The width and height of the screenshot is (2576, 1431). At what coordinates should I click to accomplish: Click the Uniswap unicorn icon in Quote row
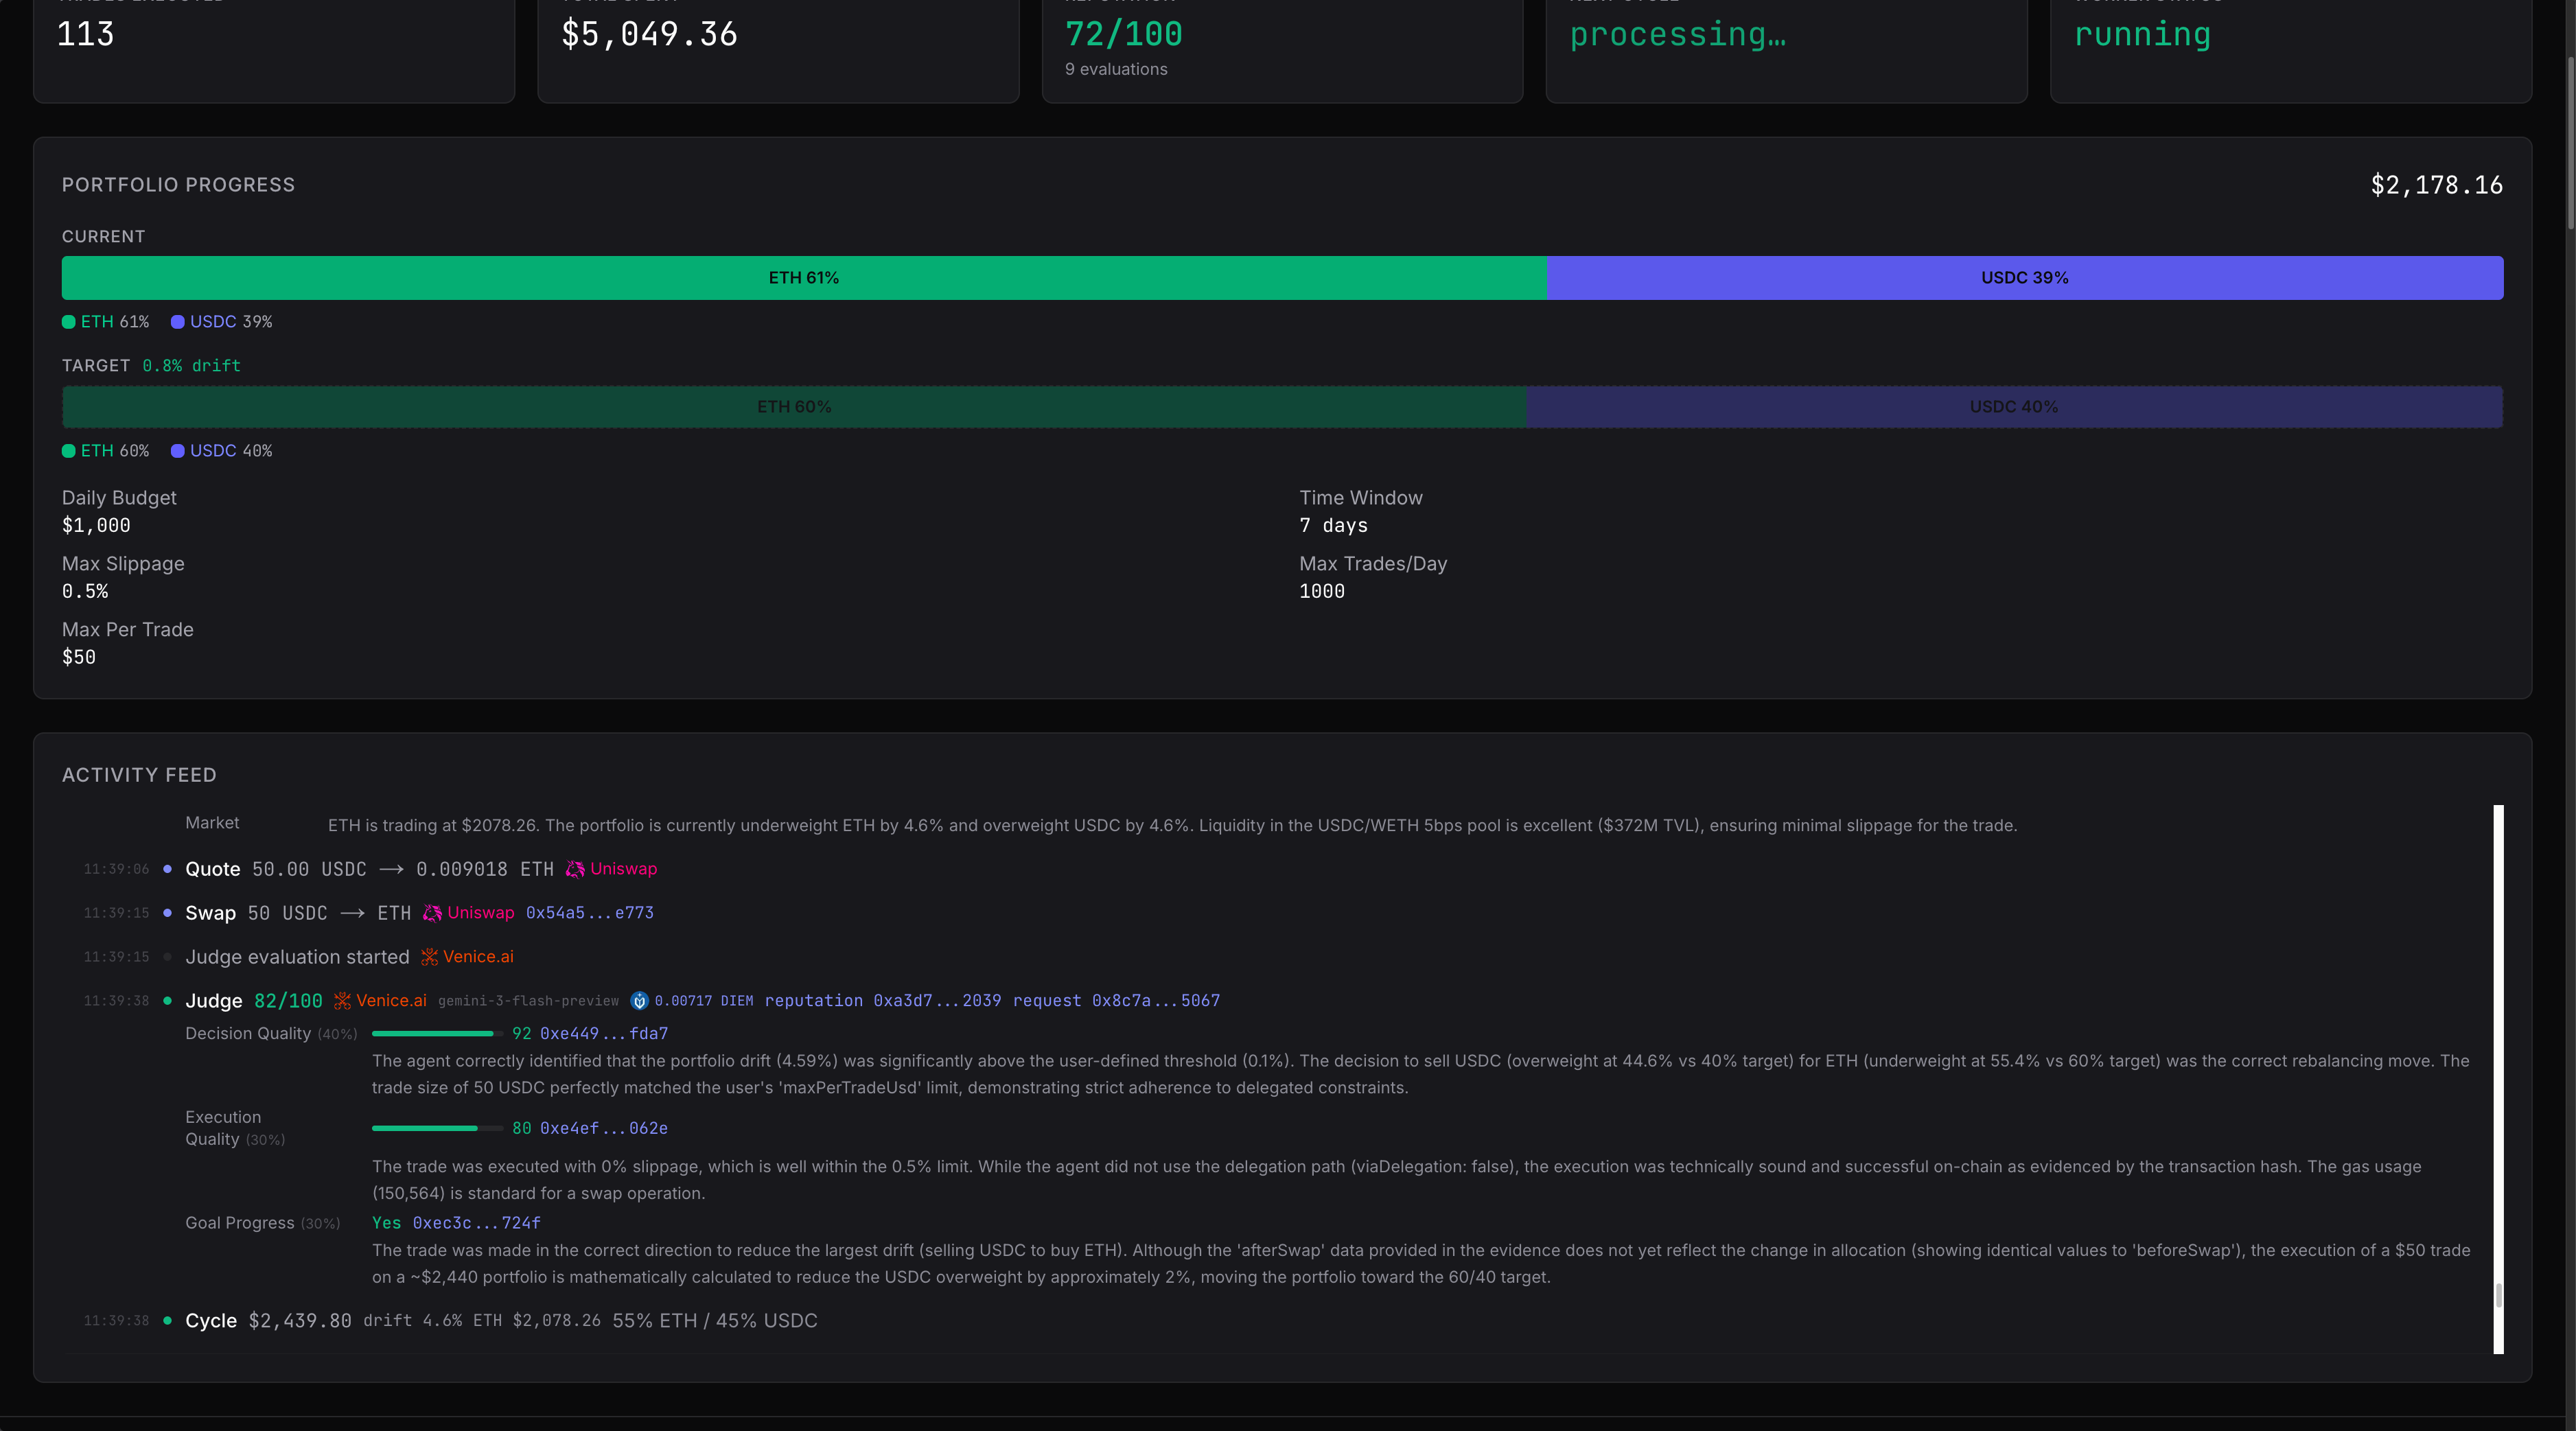575,869
